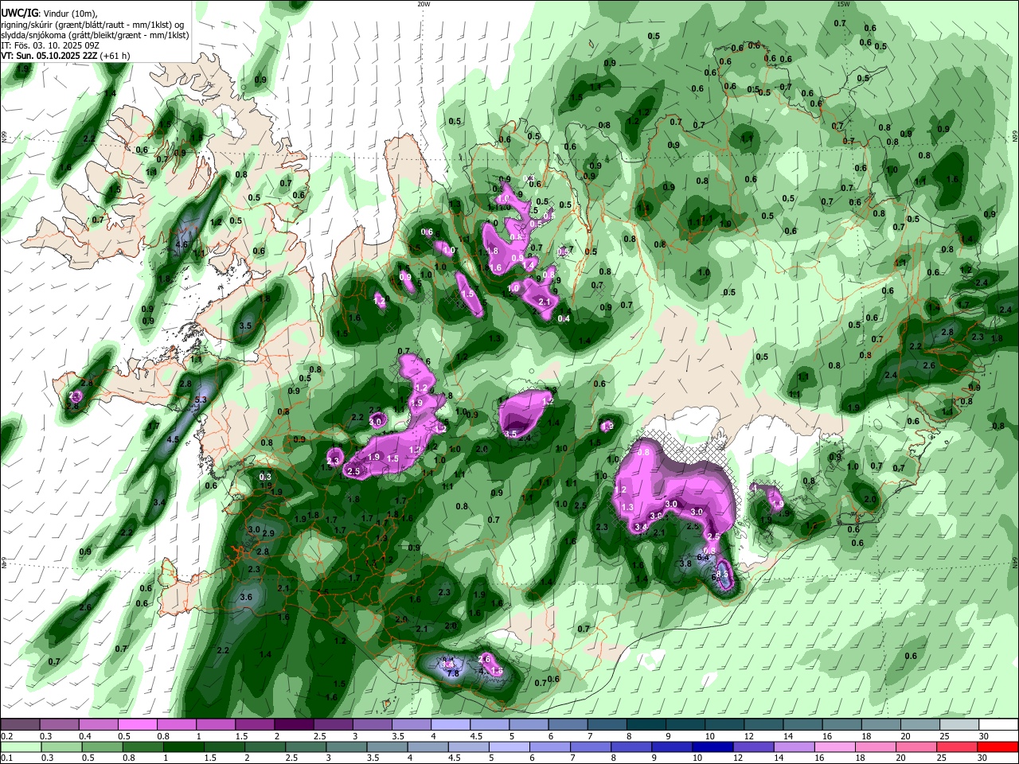Click the "20W" longitude label
Viewport: 1019px width, 764px height.
424,4
